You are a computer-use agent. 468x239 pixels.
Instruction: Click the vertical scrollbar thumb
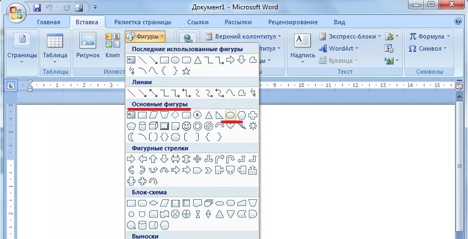(460, 166)
